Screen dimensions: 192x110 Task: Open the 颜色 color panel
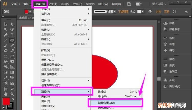169,23
